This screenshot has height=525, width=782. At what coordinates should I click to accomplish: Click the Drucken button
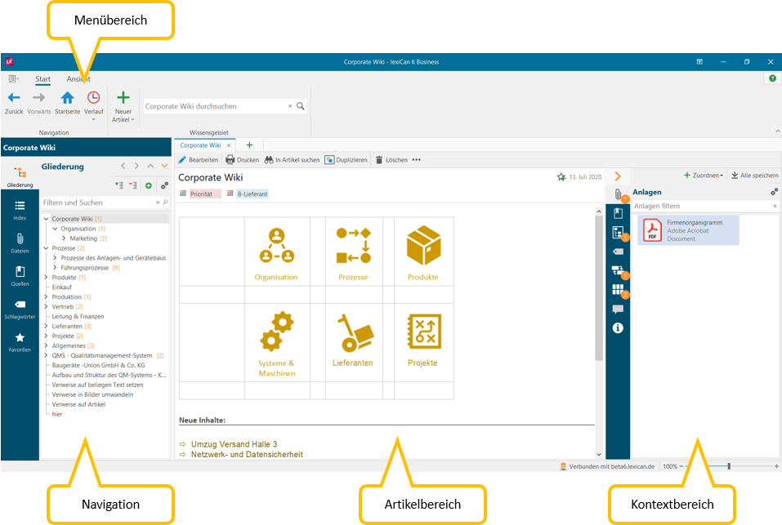coord(243,160)
